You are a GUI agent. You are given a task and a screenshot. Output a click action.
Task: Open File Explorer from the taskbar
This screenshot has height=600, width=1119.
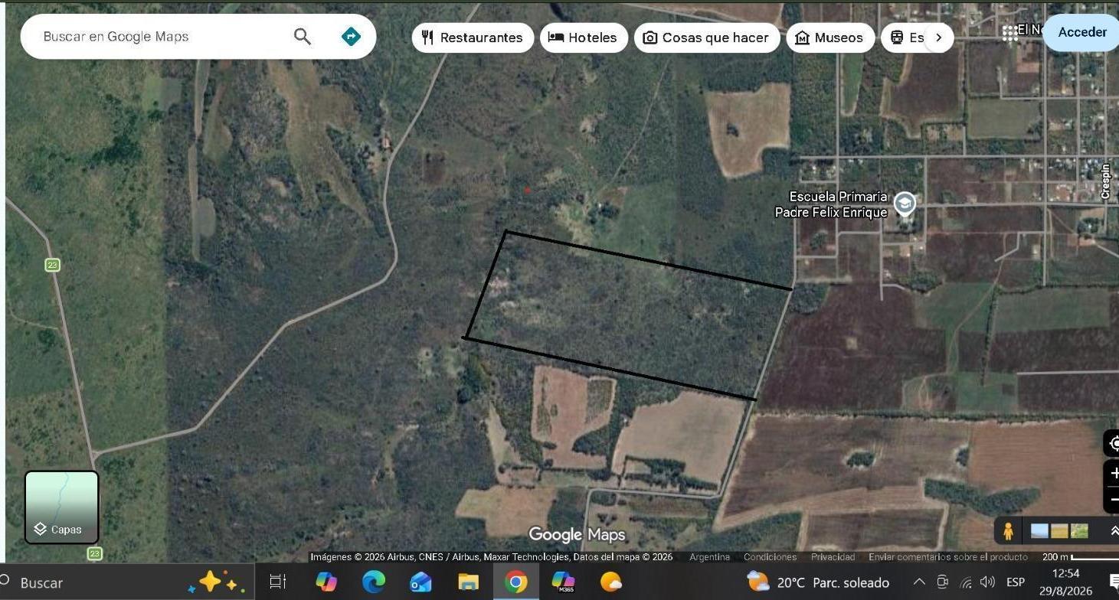[468, 582]
